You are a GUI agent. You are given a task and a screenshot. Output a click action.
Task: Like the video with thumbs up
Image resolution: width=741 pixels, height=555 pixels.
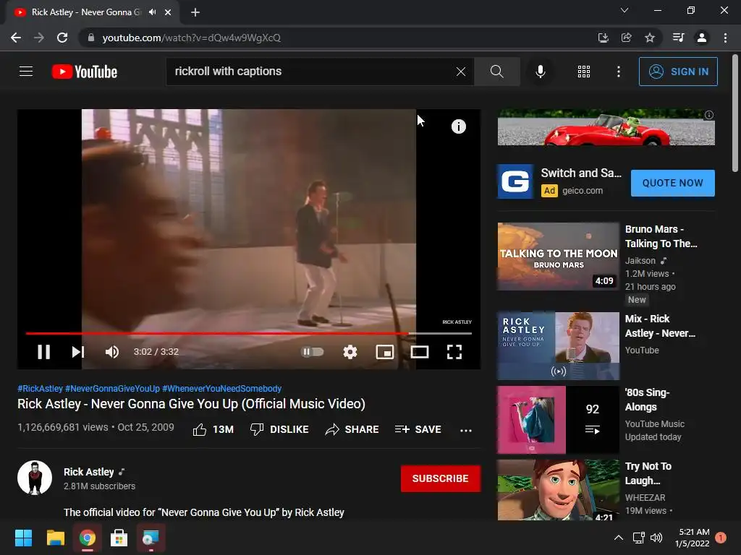tap(213, 429)
